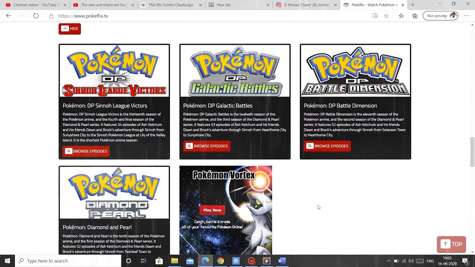The height and width of the screenshot is (267, 475).
Task: Refresh the Pokéflix page
Action: 36,16
